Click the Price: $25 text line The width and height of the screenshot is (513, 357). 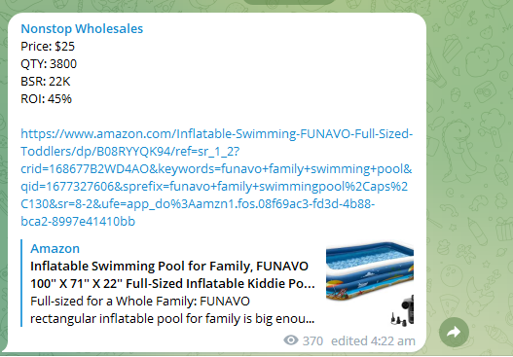[48, 47]
